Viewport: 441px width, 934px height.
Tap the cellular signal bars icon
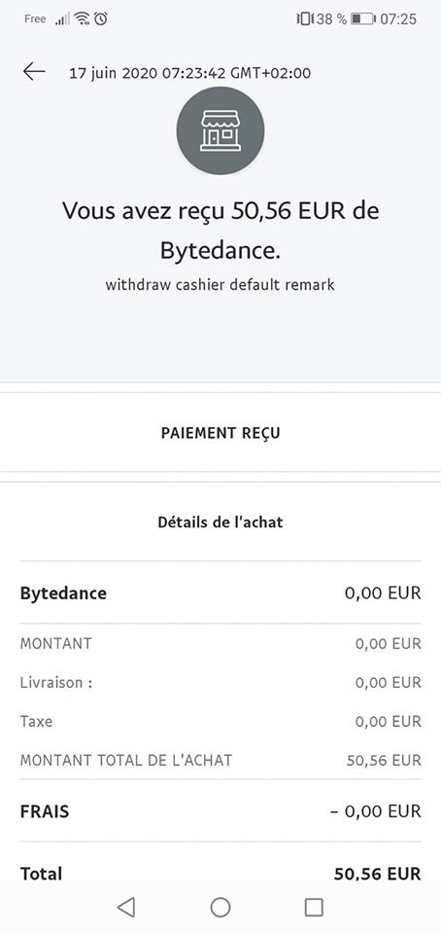point(62,19)
